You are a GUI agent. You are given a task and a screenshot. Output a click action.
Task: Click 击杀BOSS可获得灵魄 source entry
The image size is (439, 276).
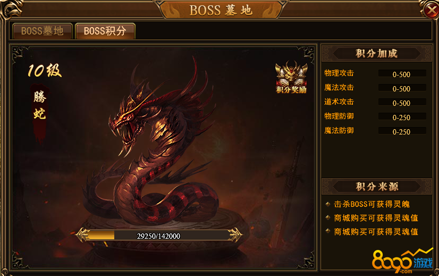372,204
